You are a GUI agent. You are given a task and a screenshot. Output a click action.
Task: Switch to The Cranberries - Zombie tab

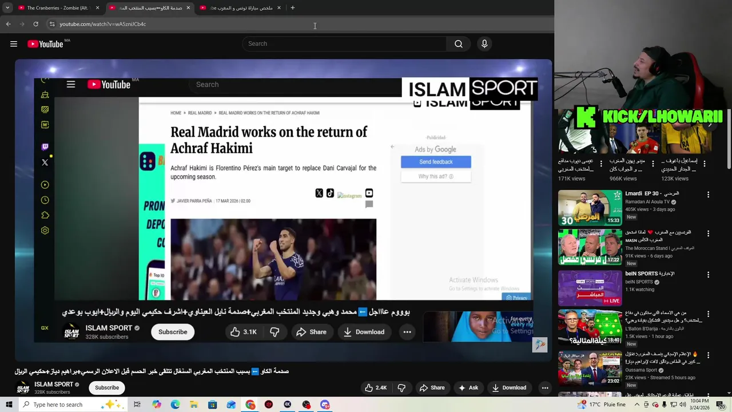(57, 8)
